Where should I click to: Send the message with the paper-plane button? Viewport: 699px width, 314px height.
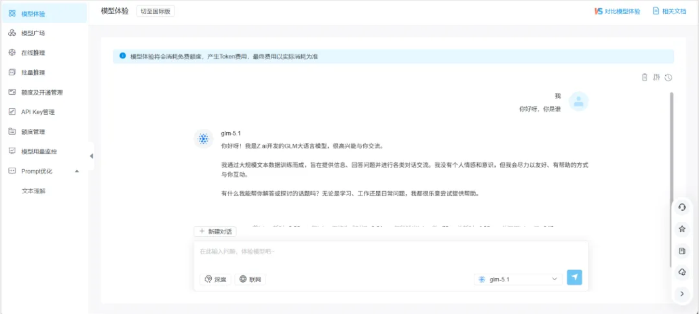pyautogui.click(x=574, y=277)
